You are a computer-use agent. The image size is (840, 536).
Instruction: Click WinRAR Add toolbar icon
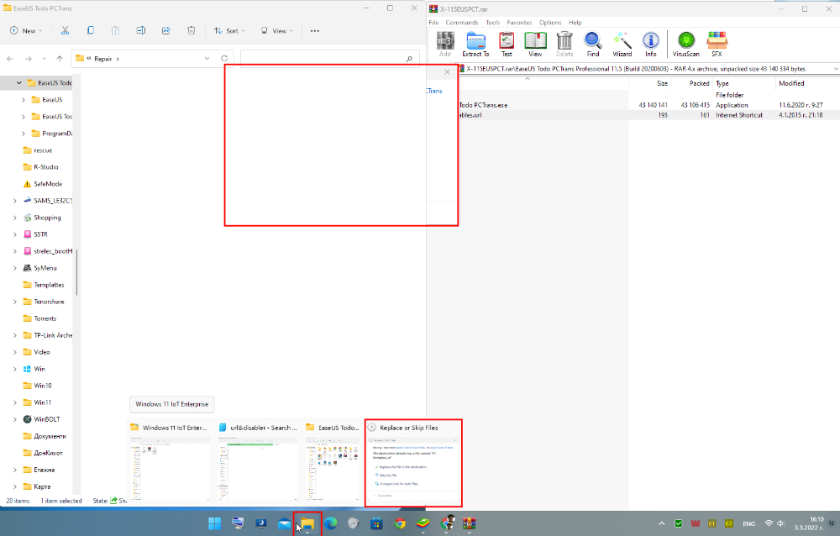445,44
